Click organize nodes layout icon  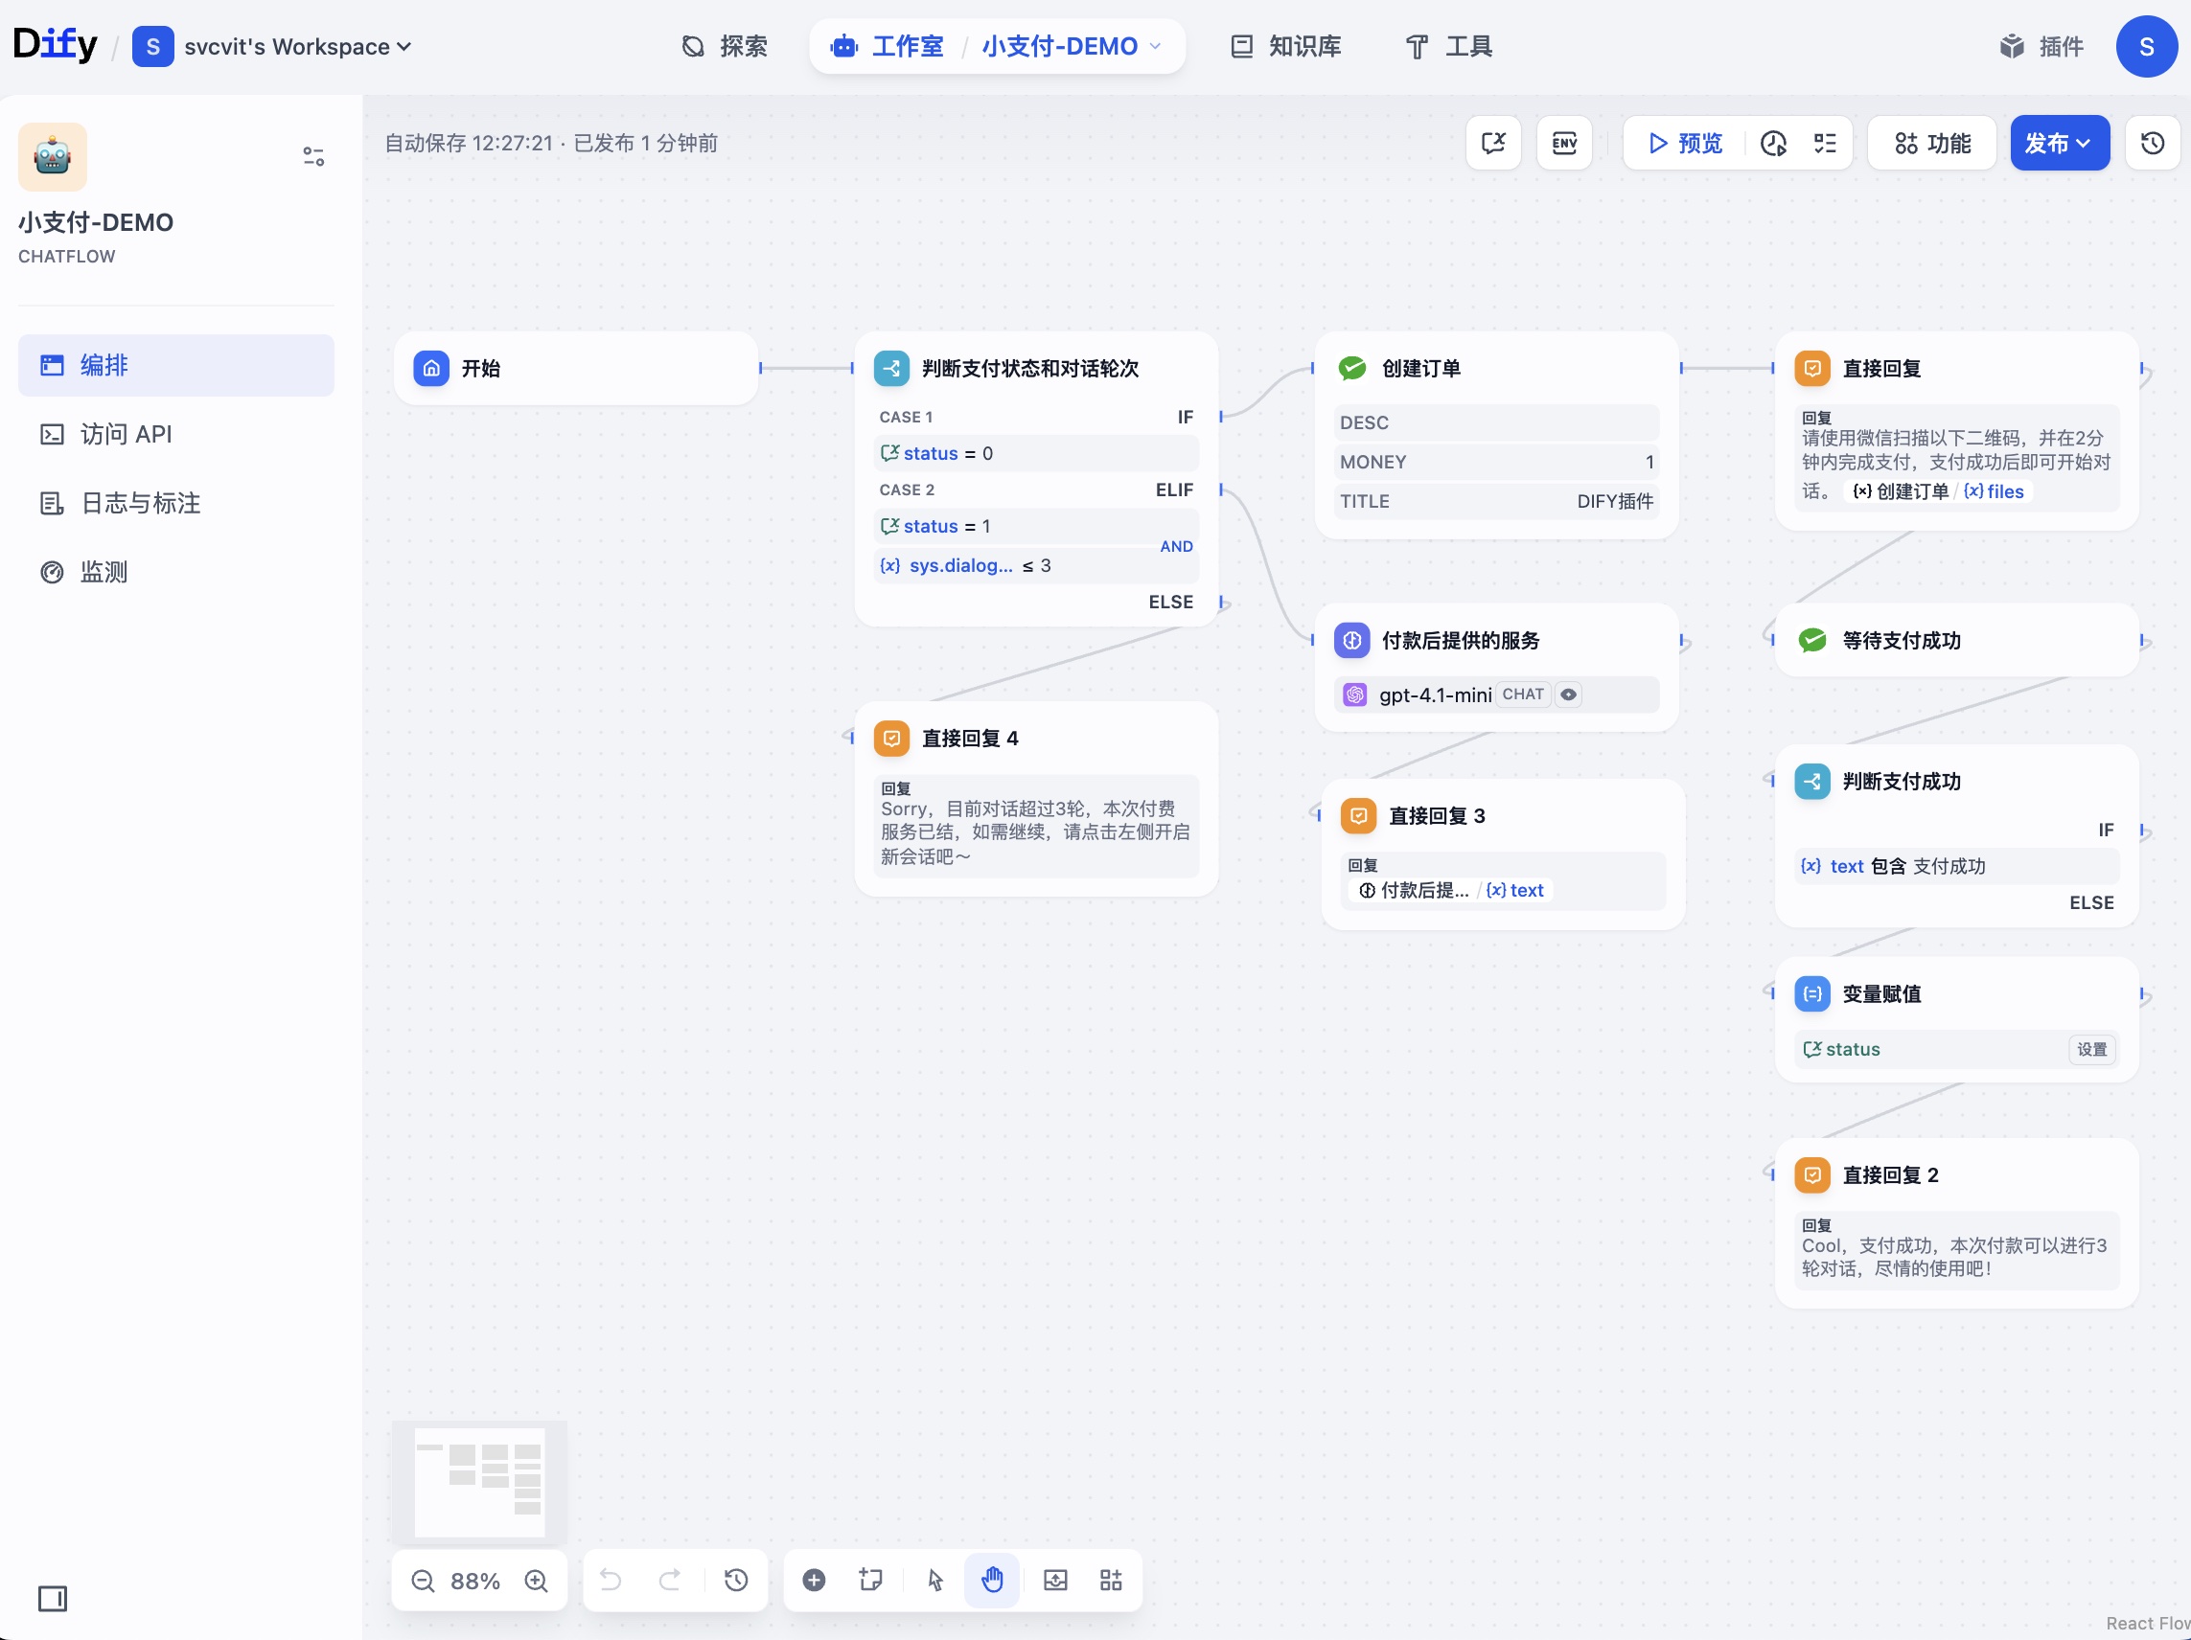point(1112,1580)
